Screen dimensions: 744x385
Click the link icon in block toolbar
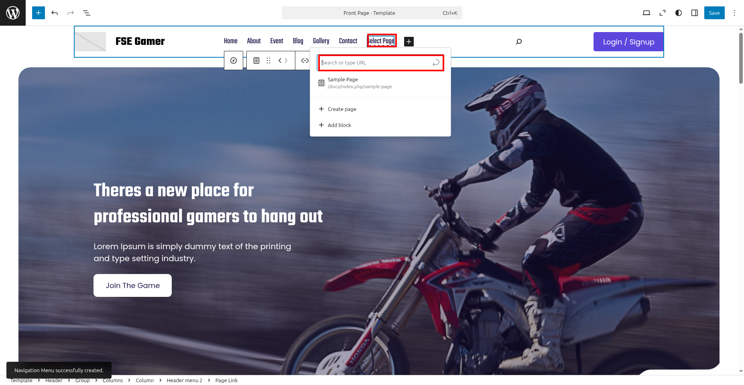(x=305, y=60)
